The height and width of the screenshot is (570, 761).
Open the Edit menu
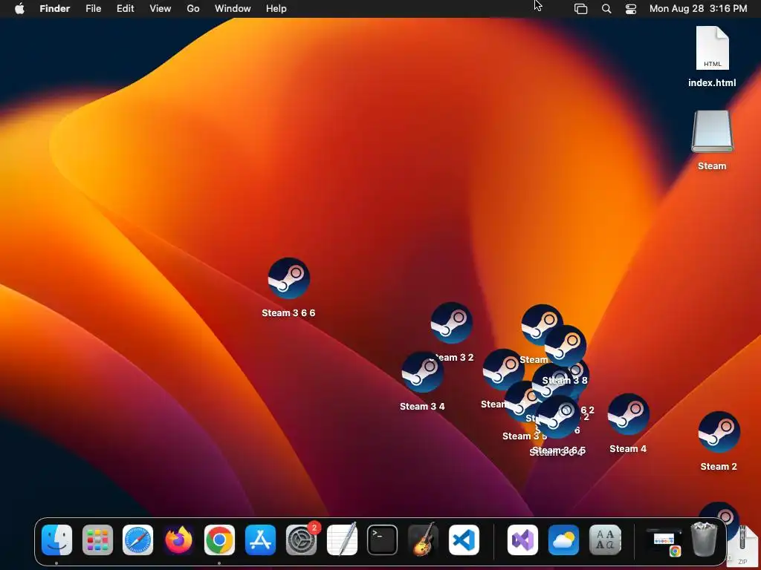(x=125, y=9)
